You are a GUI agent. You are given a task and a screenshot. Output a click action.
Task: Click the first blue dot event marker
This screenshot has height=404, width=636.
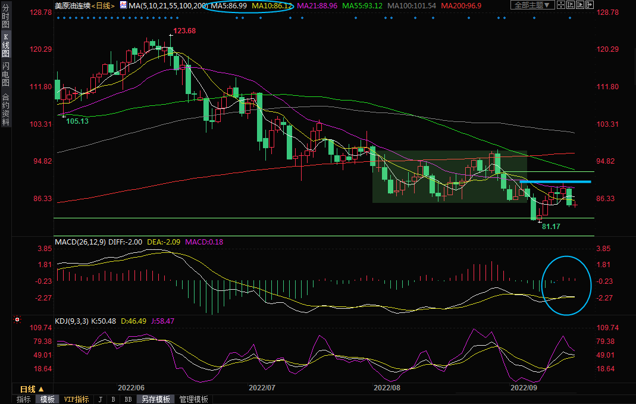(x=58, y=18)
